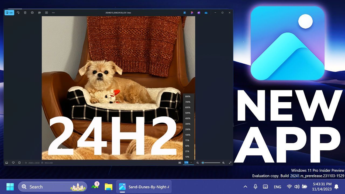The image size is (345, 194).
Task: Select 600% zoom level
Action: click(x=188, y=108)
